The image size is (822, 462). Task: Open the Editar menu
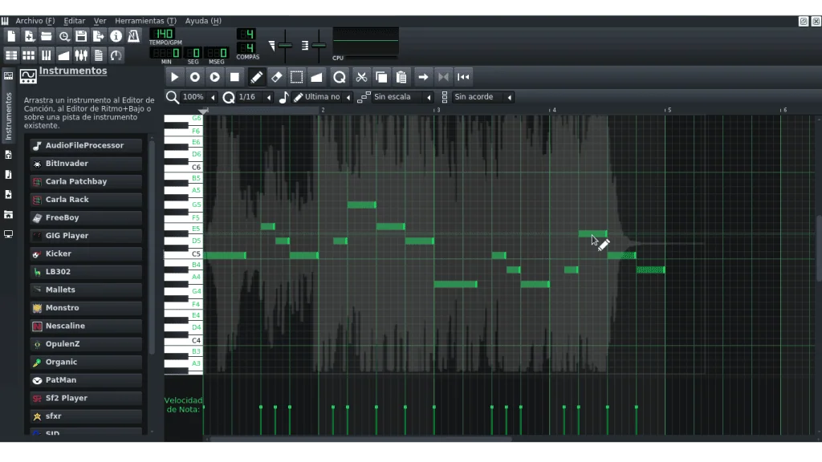(74, 21)
